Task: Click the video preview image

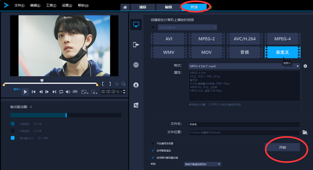Action: (x=64, y=46)
